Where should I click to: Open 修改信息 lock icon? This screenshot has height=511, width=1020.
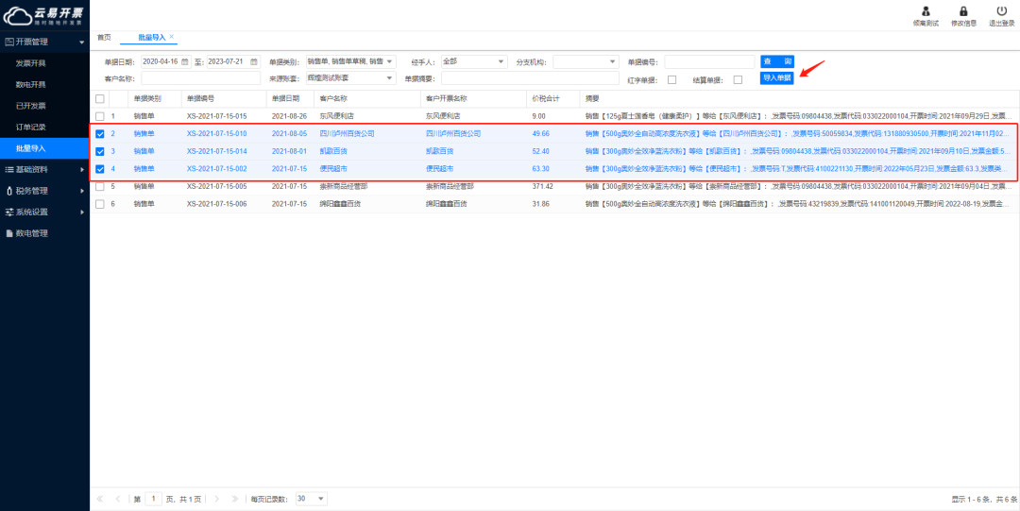pyautogui.click(x=963, y=11)
